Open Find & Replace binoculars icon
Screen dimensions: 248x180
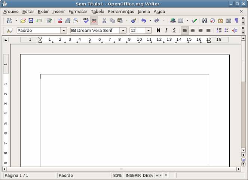point(205,21)
